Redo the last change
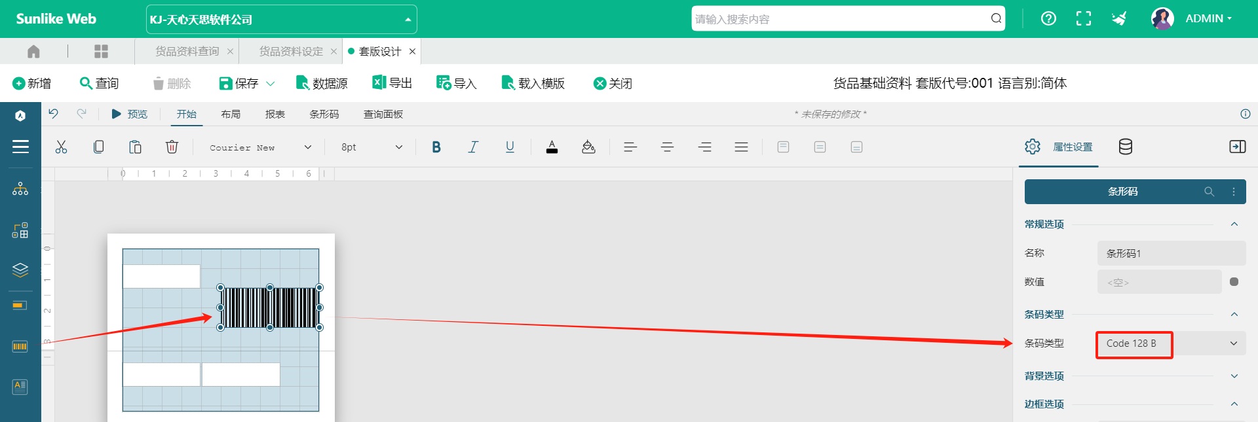 [x=81, y=113]
